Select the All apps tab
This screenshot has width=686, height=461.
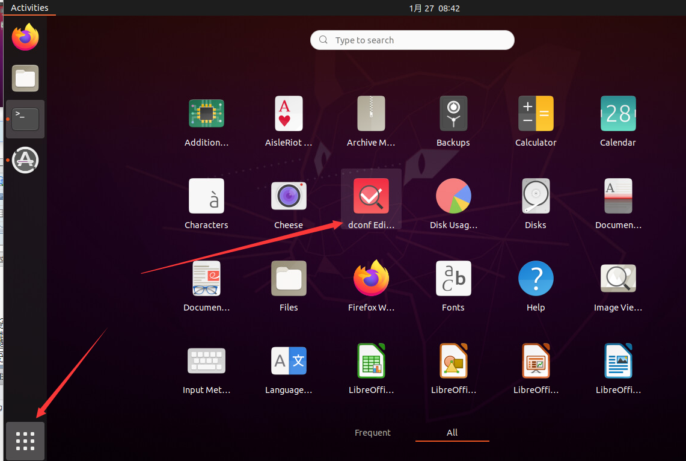452,433
